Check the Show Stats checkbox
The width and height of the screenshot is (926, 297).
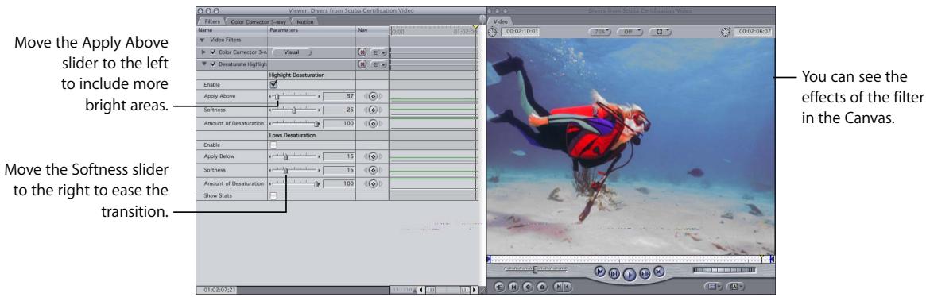pos(273,195)
